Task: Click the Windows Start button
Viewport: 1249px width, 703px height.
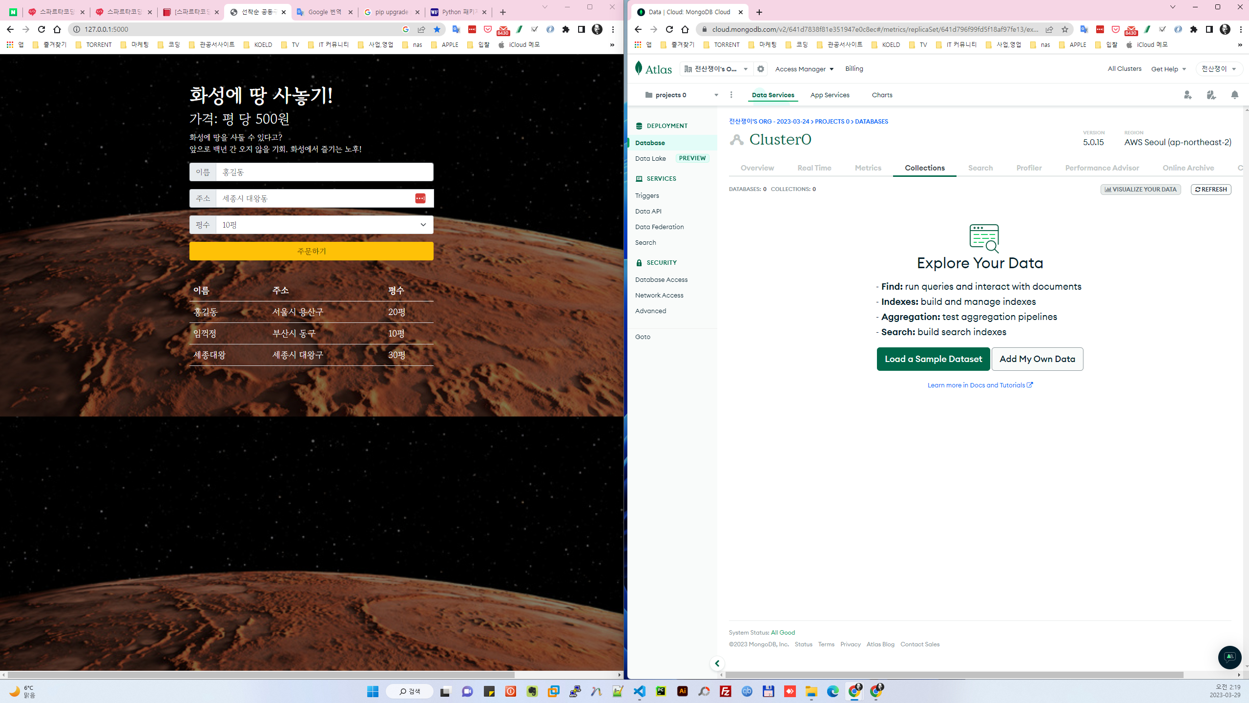Action: click(373, 691)
